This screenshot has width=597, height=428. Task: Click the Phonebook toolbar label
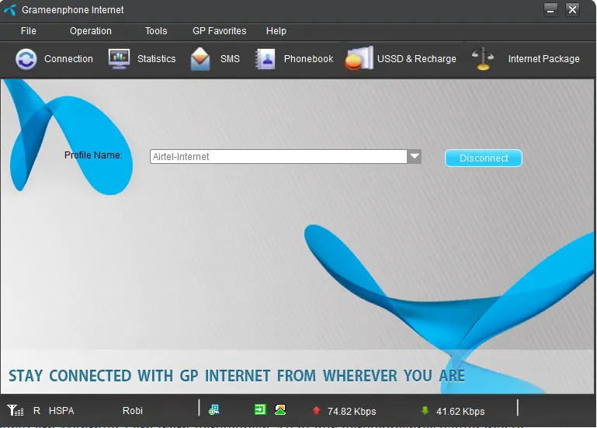pyautogui.click(x=308, y=59)
